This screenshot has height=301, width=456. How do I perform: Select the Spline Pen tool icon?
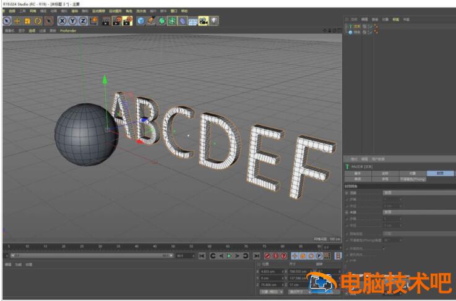(151, 21)
